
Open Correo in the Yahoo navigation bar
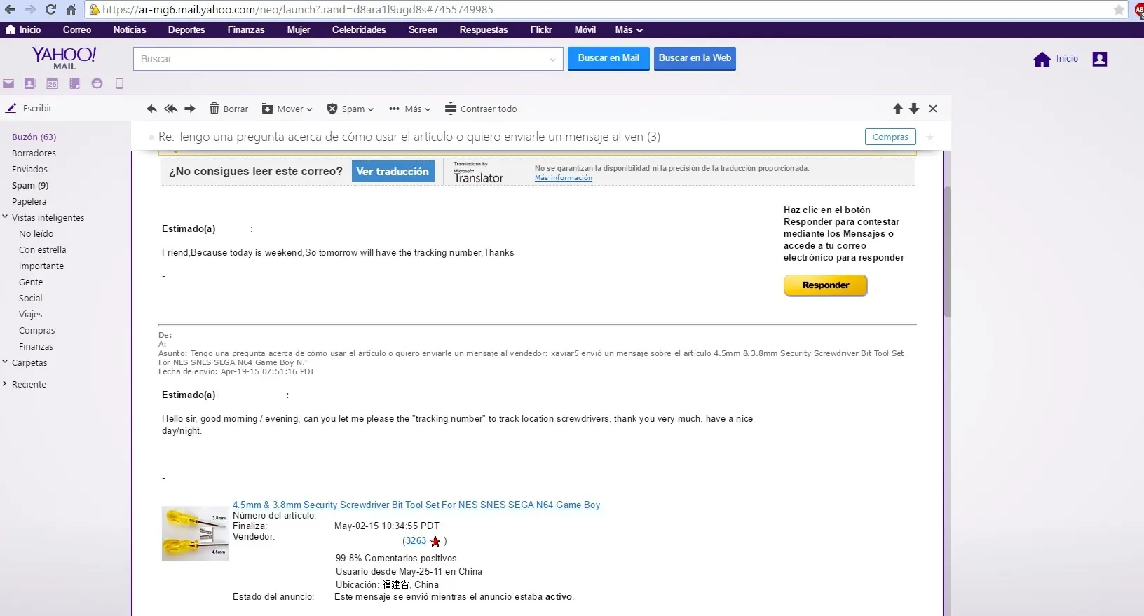[x=77, y=29]
